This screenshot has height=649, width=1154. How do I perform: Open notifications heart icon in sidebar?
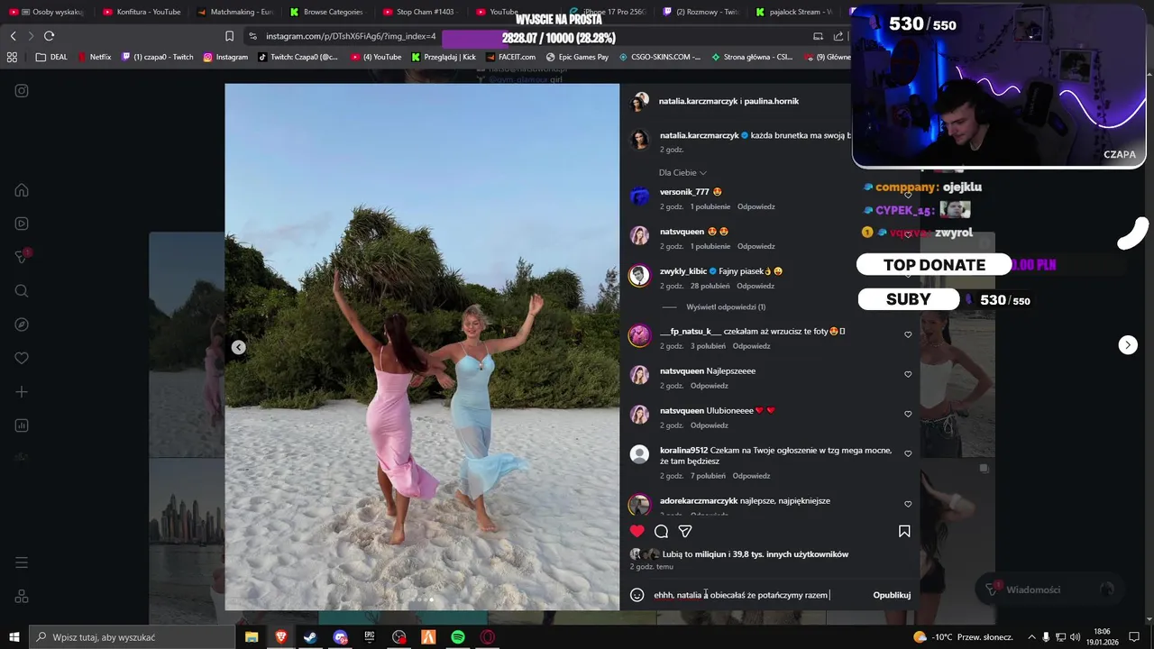[x=22, y=358]
